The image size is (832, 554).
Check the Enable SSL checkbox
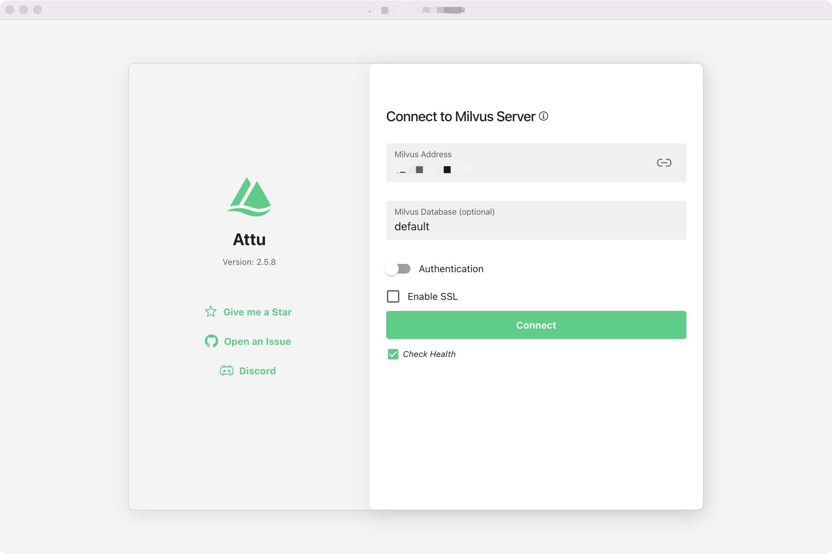[x=393, y=296]
